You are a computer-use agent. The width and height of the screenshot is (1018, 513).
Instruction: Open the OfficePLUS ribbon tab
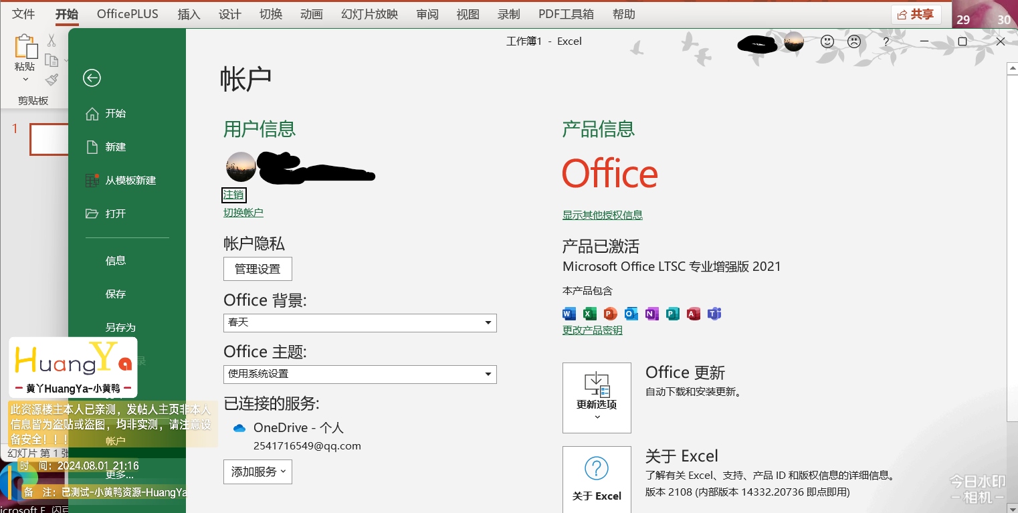[128, 14]
